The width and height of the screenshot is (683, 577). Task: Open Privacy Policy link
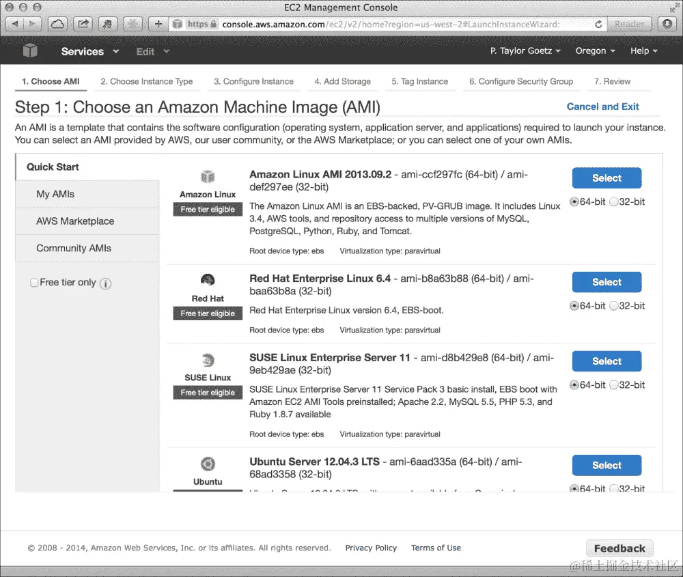[371, 548]
